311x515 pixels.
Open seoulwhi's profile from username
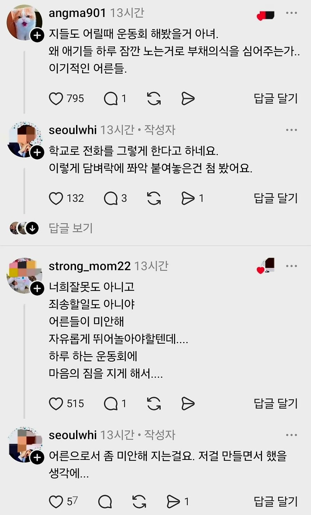(x=73, y=130)
